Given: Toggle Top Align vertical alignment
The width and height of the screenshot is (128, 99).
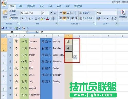Looking at the screenshot, I should [61, 13].
